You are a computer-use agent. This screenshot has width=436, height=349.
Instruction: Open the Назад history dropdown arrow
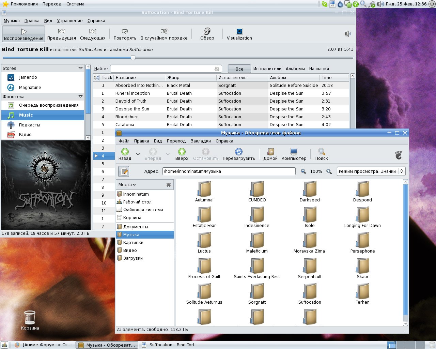[138, 154]
